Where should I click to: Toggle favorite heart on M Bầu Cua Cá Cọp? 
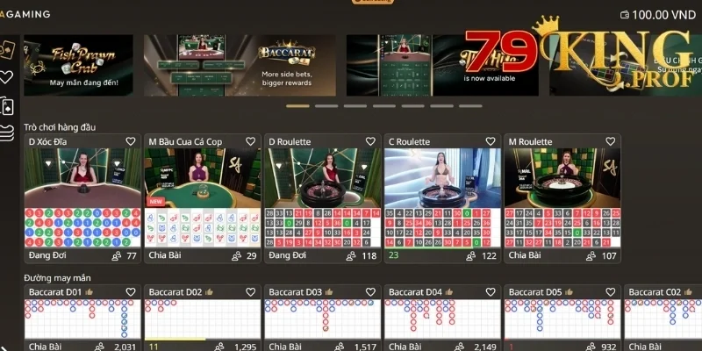pyautogui.click(x=250, y=141)
